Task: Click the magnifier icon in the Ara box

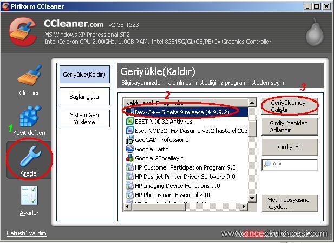Action: [267, 164]
